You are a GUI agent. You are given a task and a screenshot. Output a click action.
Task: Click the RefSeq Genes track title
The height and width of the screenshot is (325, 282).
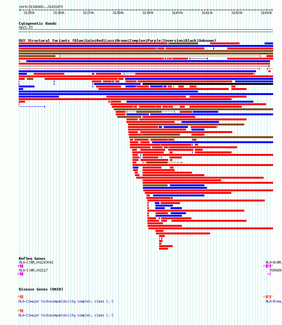click(x=32, y=258)
